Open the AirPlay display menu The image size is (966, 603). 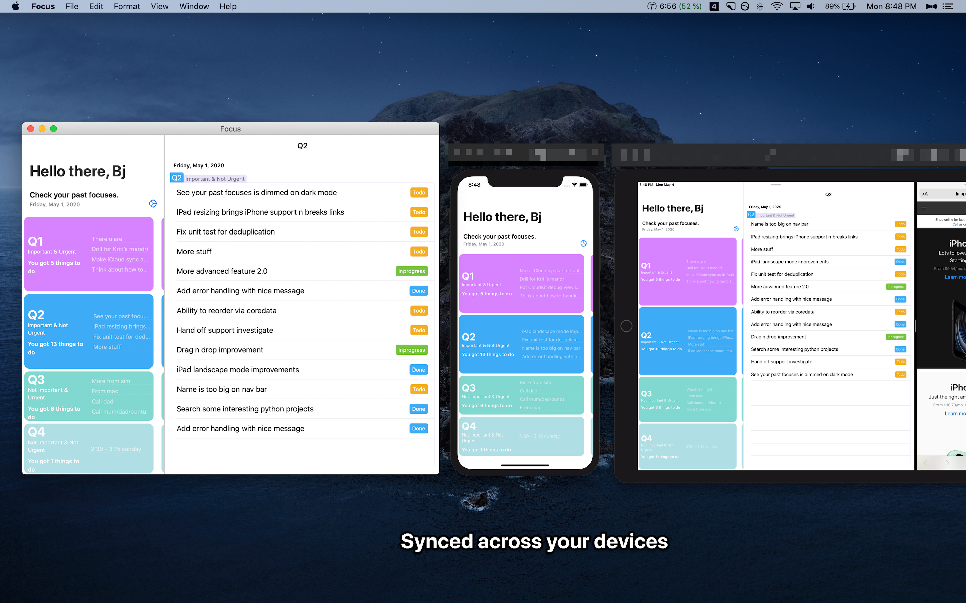[x=795, y=6]
